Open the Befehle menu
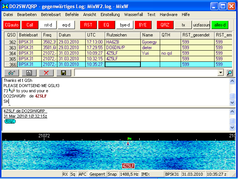Image resolution: width=238 pixels, height=179 pixels. (x=72, y=15)
